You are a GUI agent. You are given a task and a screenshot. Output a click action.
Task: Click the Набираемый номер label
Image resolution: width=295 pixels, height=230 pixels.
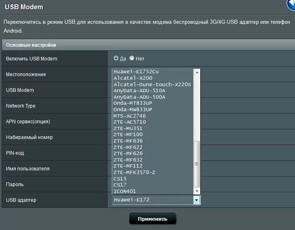[29, 137]
